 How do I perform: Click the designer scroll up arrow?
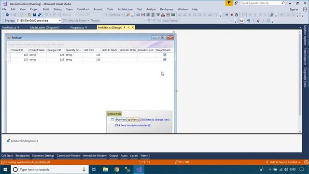(x=300, y=32)
